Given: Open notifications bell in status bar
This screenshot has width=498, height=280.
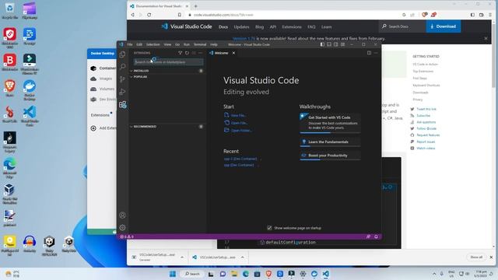Looking at the screenshot, I should (376, 236).
